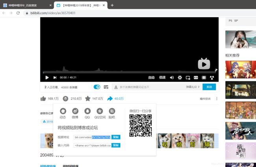Copy the video address 复制 button
Screen dimensions: 256x167
click(x=116, y=137)
